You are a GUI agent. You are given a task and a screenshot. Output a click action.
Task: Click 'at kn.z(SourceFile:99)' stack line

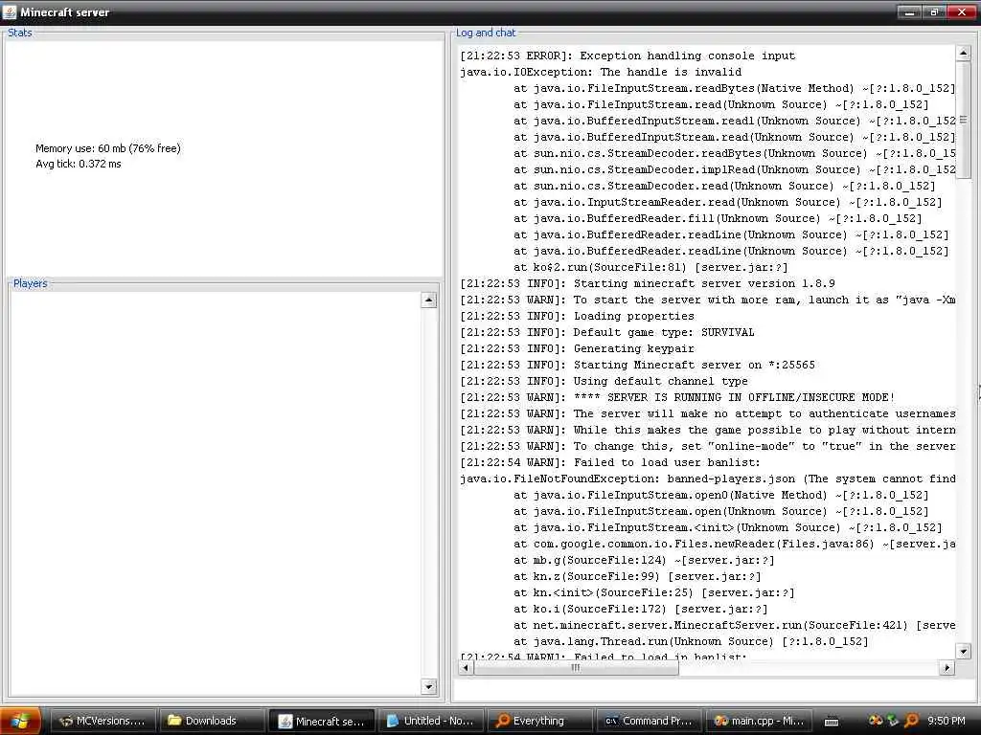pyautogui.click(x=637, y=575)
